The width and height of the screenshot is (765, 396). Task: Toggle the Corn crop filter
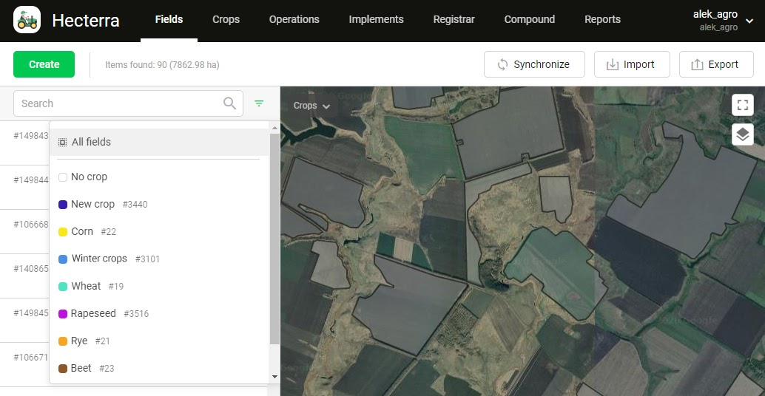click(x=81, y=231)
